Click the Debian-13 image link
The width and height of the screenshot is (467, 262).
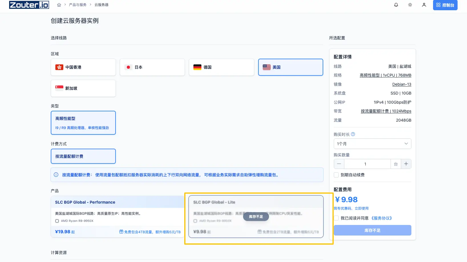[x=402, y=84]
